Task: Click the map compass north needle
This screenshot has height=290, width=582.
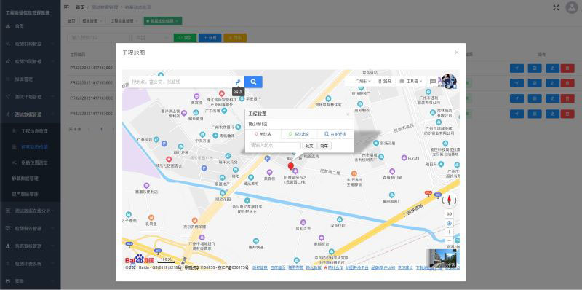Action: click(x=449, y=200)
